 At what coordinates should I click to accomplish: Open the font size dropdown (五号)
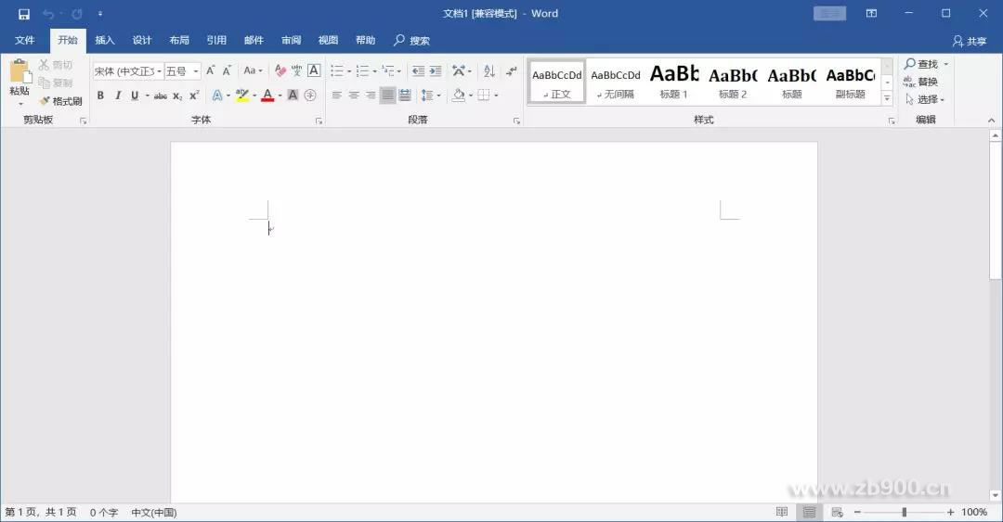tap(196, 70)
